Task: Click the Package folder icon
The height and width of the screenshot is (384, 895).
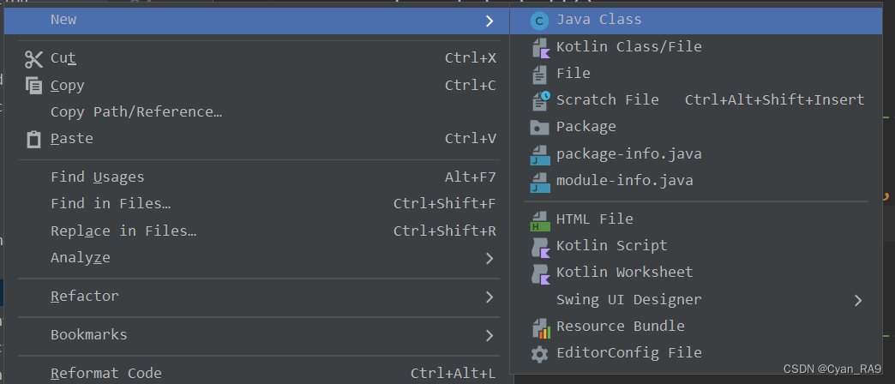Action: point(539,127)
